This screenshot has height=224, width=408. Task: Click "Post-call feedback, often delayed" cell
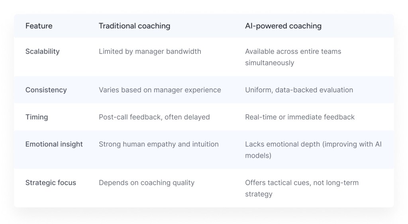click(154, 117)
